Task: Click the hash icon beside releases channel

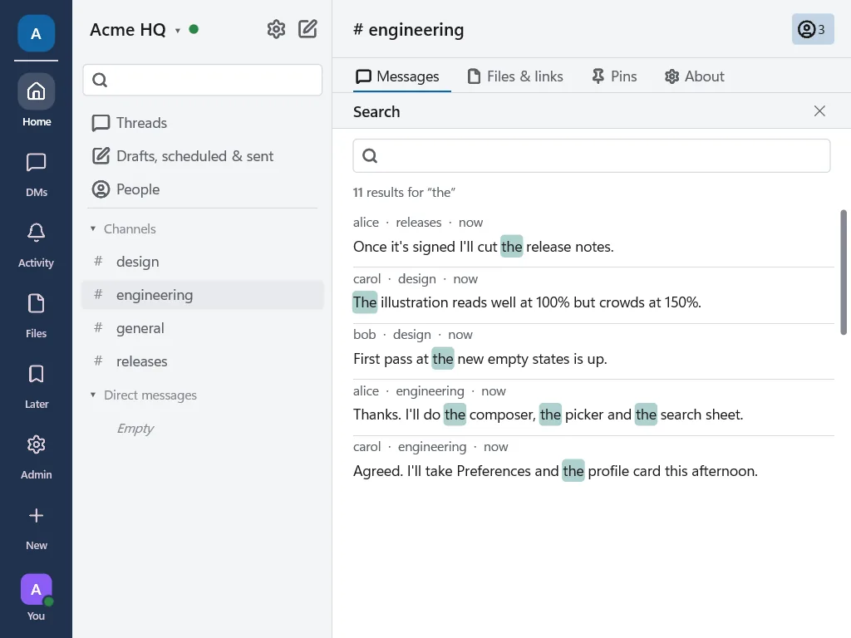Action: pos(98,361)
